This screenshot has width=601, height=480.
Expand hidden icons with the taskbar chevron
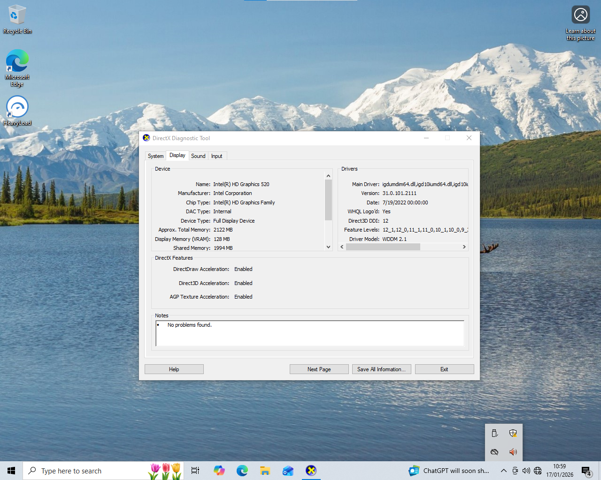pos(503,470)
